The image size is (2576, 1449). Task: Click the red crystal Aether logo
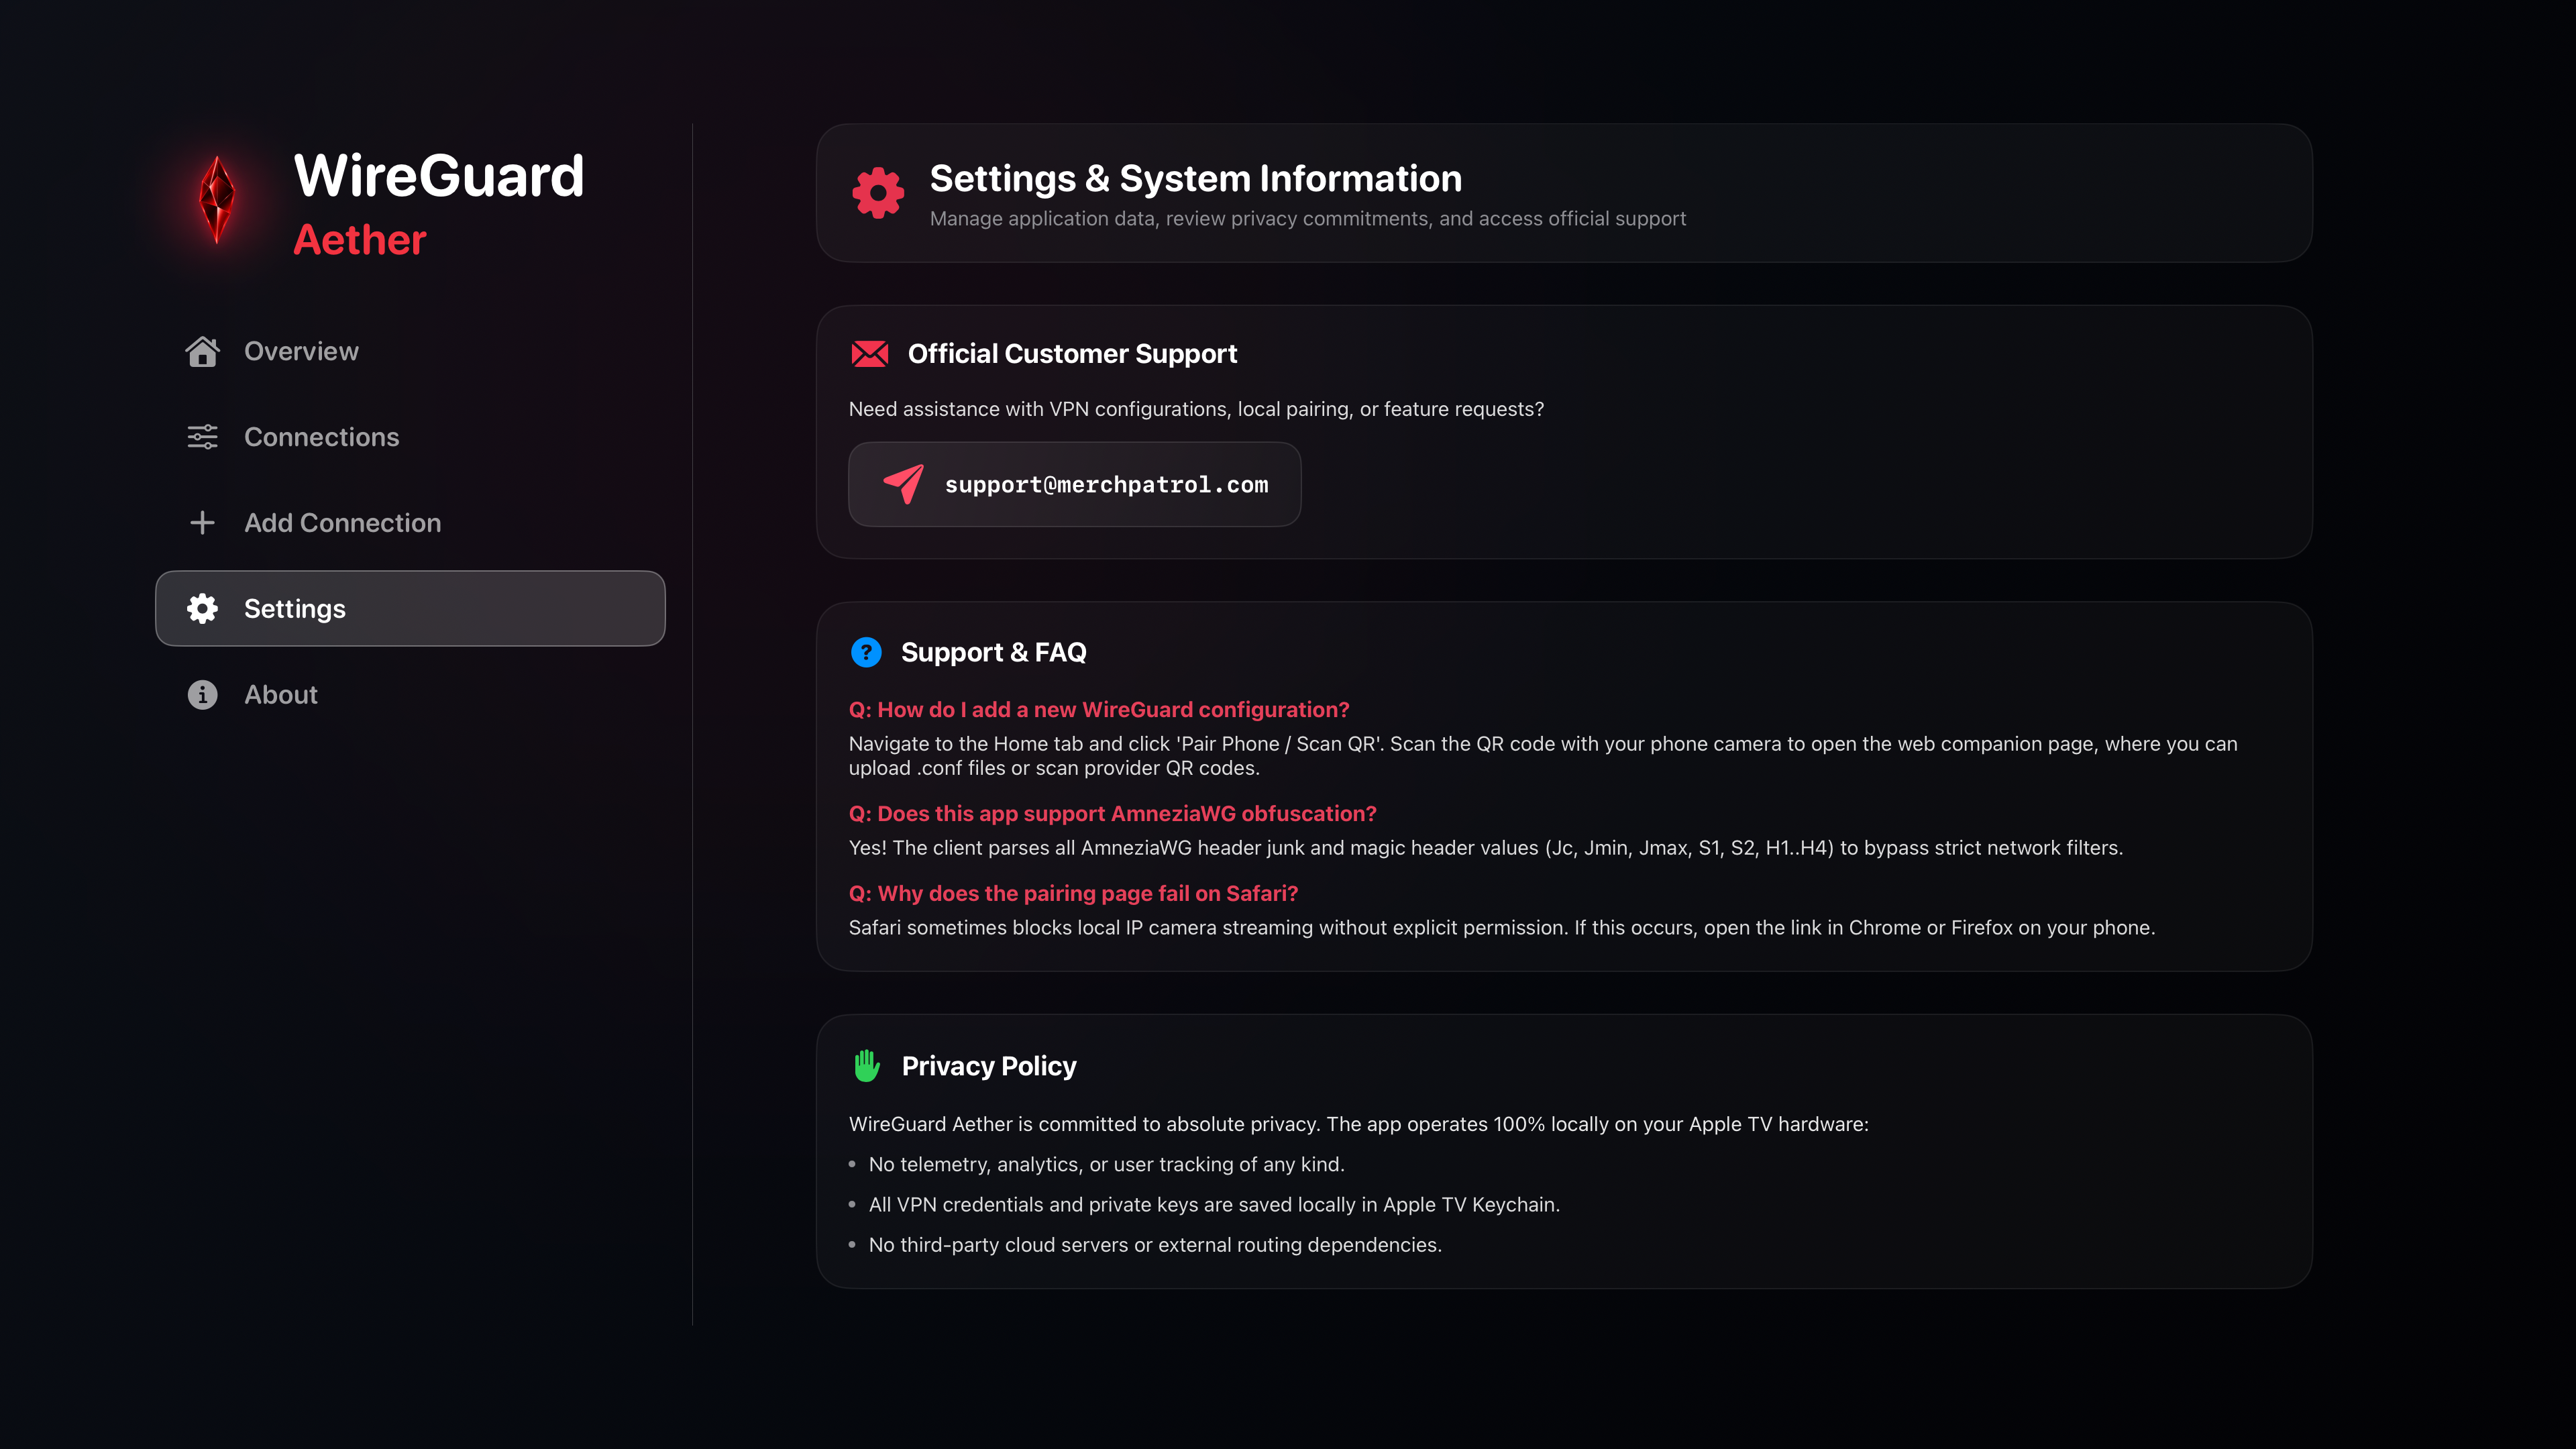click(x=217, y=199)
